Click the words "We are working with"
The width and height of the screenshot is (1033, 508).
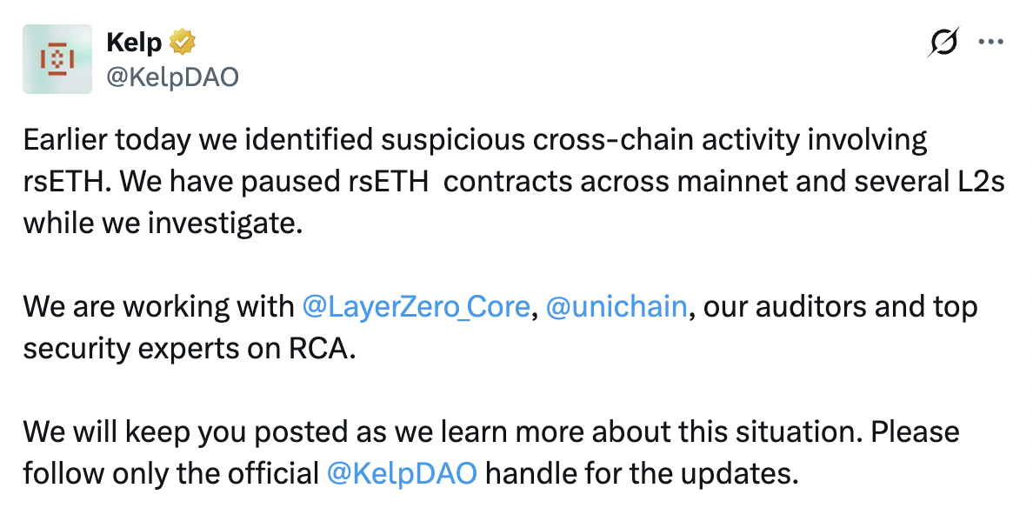pyautogui.click(x=158, y=307)
